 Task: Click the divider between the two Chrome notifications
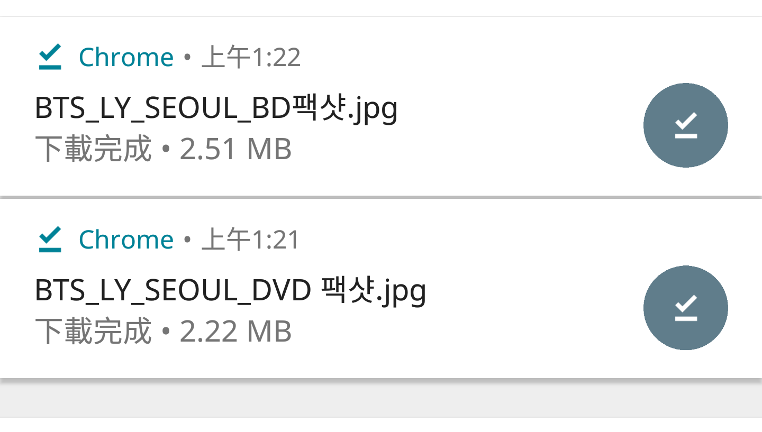tap(381, 197)
